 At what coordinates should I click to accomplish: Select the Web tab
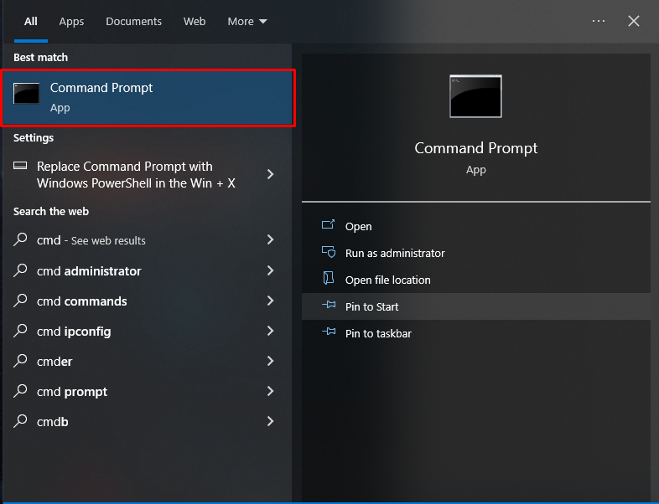[x=195, y=22]
